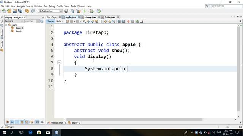
Task: Switch to the Start Page tab
Action: [52, 17]
